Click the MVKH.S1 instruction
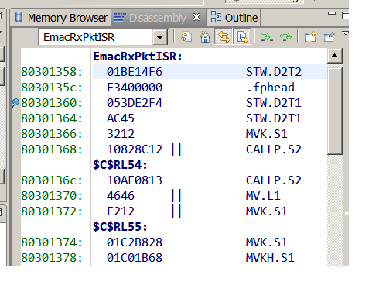This screenshot has height=285, width=379. (270, 258)
